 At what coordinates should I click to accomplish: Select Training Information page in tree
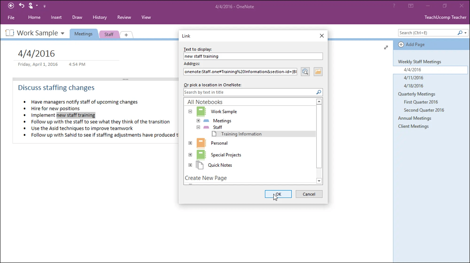tap(241, 134)
